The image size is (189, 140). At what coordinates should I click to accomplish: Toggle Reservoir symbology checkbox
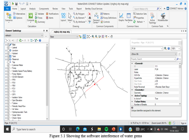8,59
